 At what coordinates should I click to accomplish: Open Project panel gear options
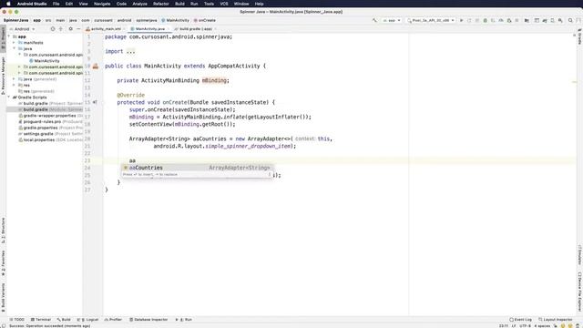70,29
